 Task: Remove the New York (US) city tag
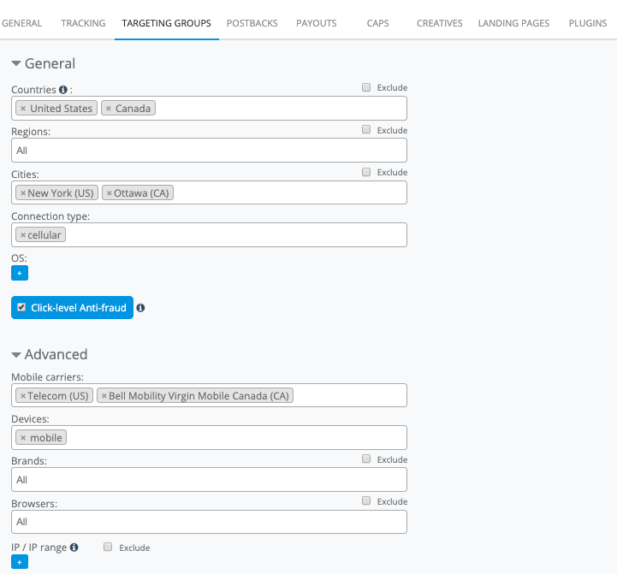pos(23,193)
